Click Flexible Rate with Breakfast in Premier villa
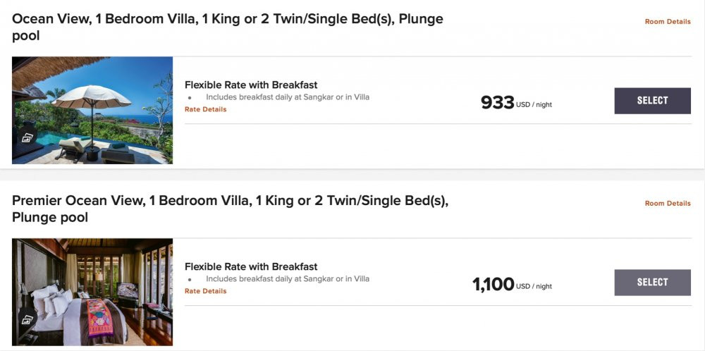 point(251,267)
